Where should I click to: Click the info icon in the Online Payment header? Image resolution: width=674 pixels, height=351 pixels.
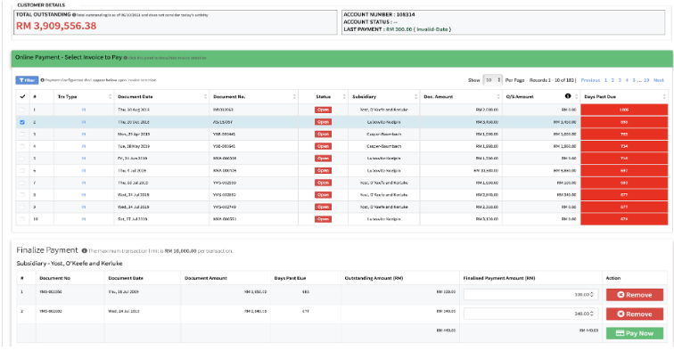point(125,58)
